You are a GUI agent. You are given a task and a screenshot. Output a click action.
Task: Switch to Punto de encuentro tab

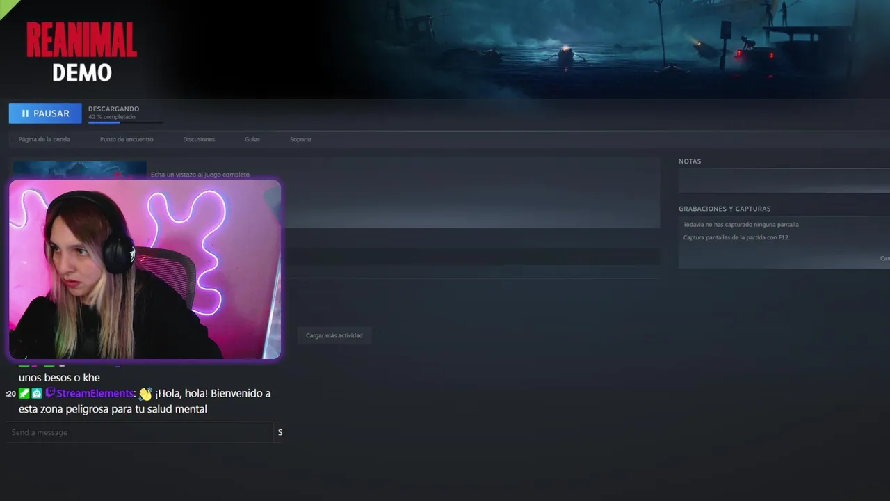pyautogui.click(x=127, y=139)
